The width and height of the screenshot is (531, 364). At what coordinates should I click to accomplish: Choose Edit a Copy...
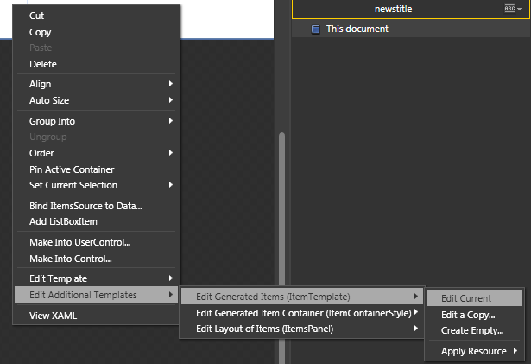pos(474,315)
